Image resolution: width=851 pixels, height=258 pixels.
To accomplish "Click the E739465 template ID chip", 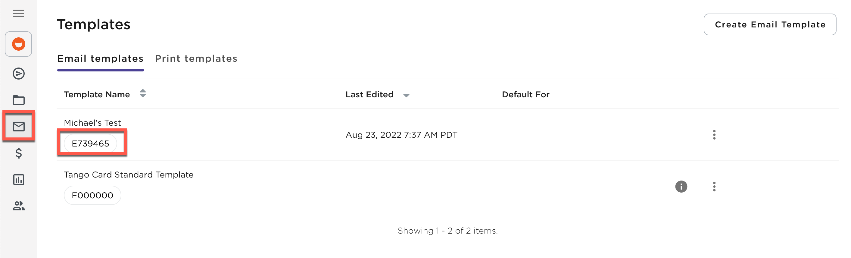I will pyautogui.click(x=90, y=143).
